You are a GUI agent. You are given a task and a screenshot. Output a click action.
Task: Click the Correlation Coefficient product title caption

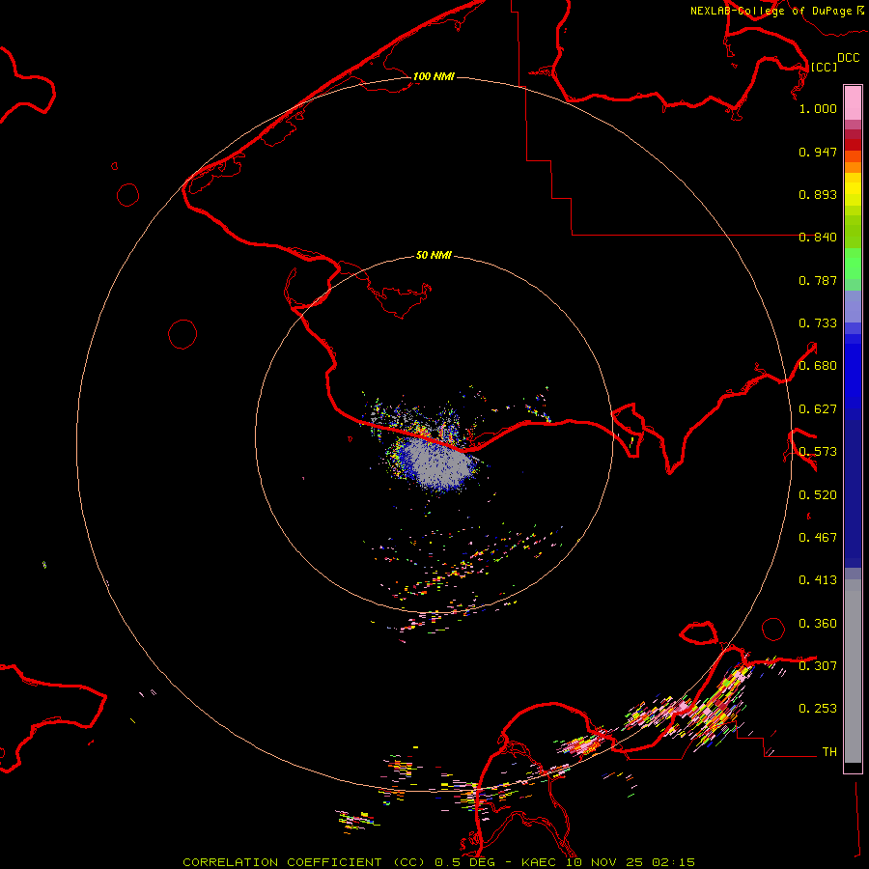[x=438, y=862]
